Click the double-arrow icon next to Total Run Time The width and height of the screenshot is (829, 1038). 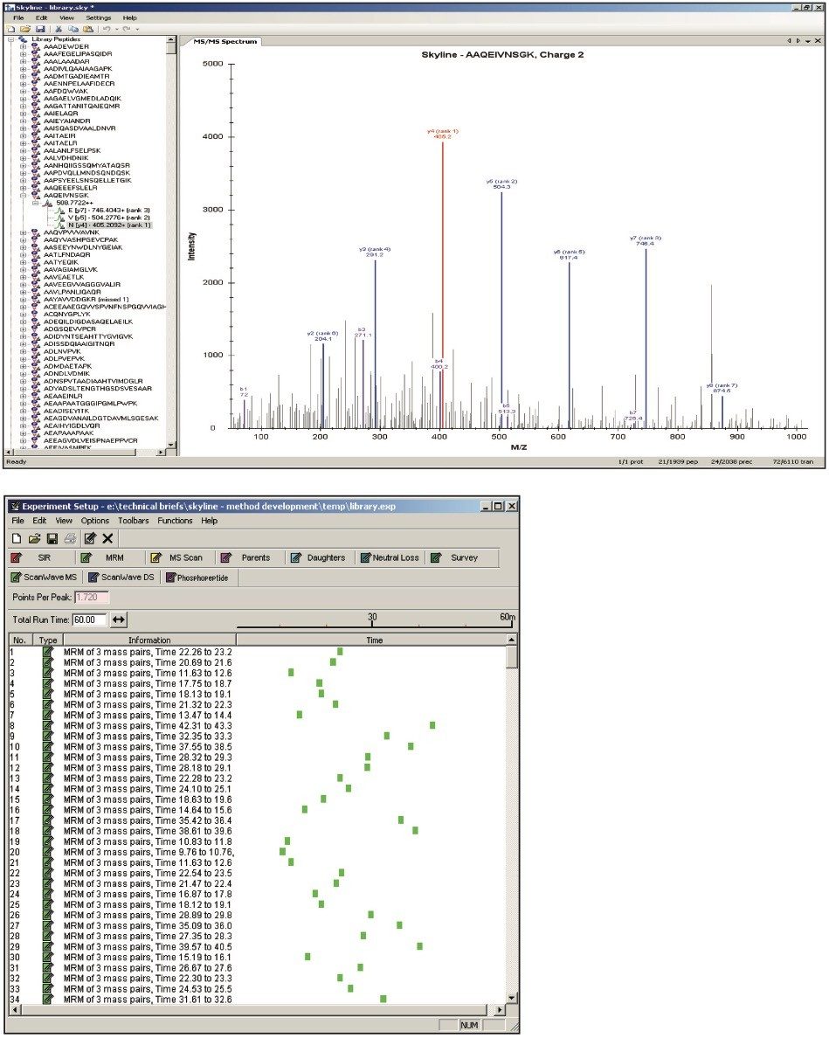(120, 619)
